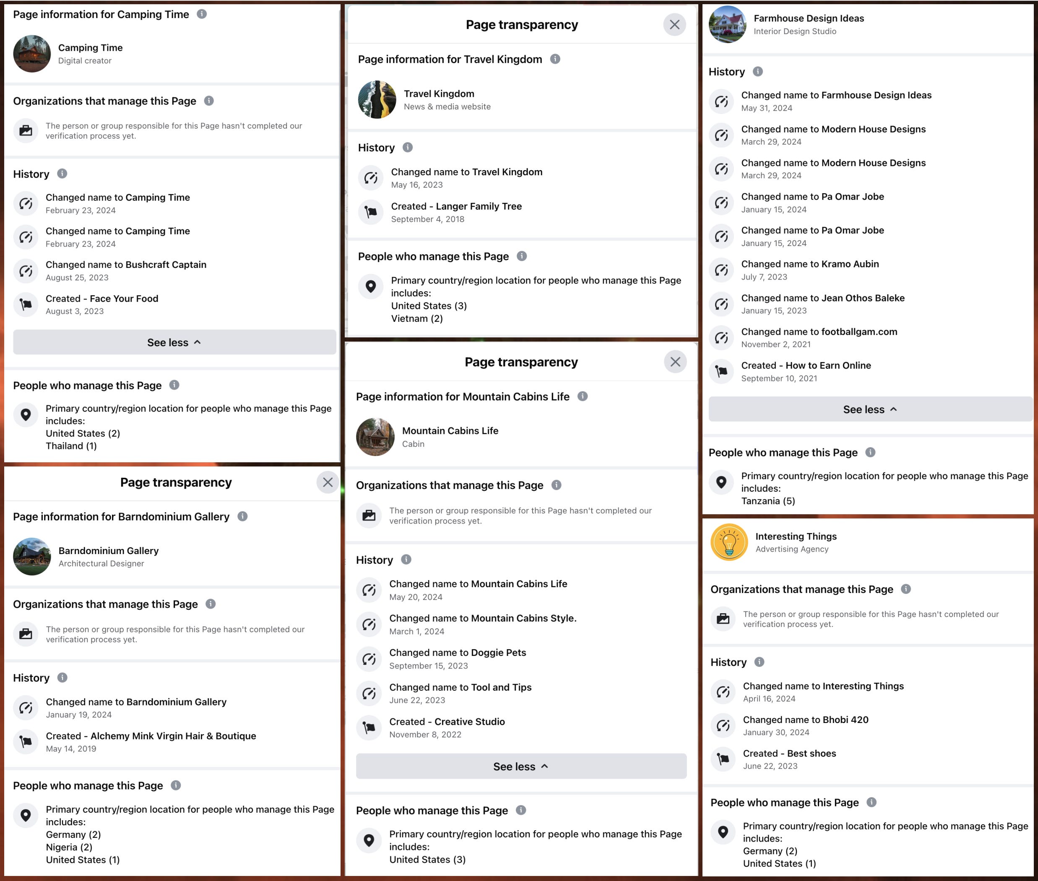Close the Barndominium Gallery Page transparency dialog
This screenshot has height=881, width=1038.
[x=328, y=482]
